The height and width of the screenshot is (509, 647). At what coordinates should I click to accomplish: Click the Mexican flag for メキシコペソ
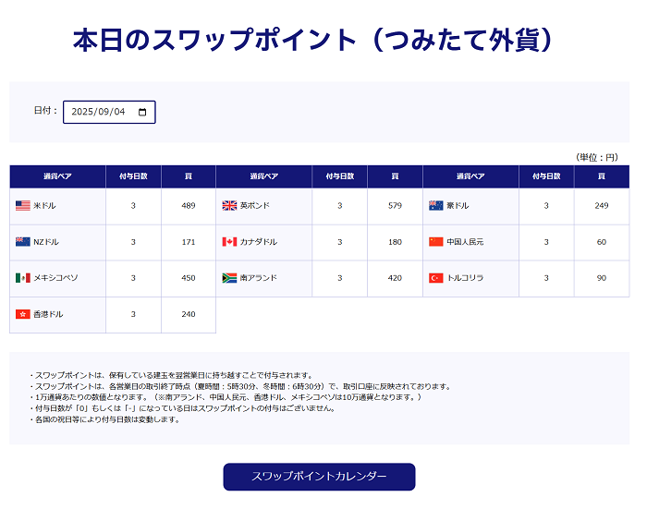click(23, 278)
